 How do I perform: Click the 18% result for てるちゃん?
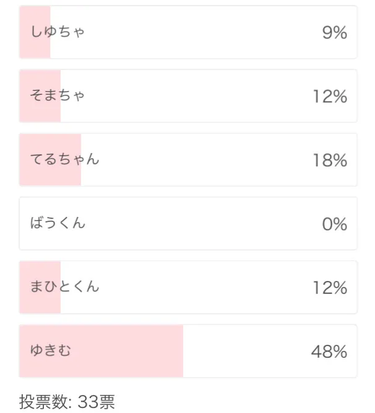(x=330, y=160)
